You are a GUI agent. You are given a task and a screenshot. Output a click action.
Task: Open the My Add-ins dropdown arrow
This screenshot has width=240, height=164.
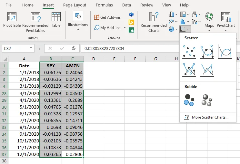(x=125, y=28)
